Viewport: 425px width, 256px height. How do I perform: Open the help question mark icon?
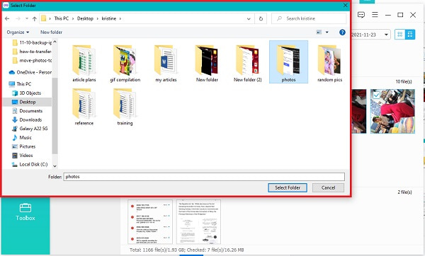click(x=342, y=33)
